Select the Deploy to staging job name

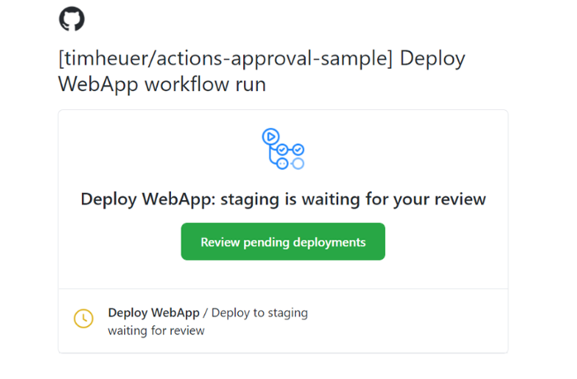(260, 313)
